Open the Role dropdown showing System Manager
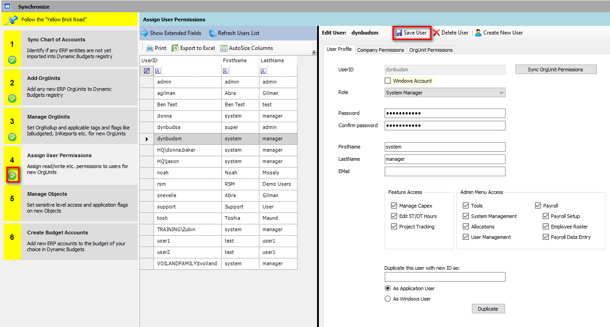Image resolution: width=610 pixels, height=327 pixels. 445,93
